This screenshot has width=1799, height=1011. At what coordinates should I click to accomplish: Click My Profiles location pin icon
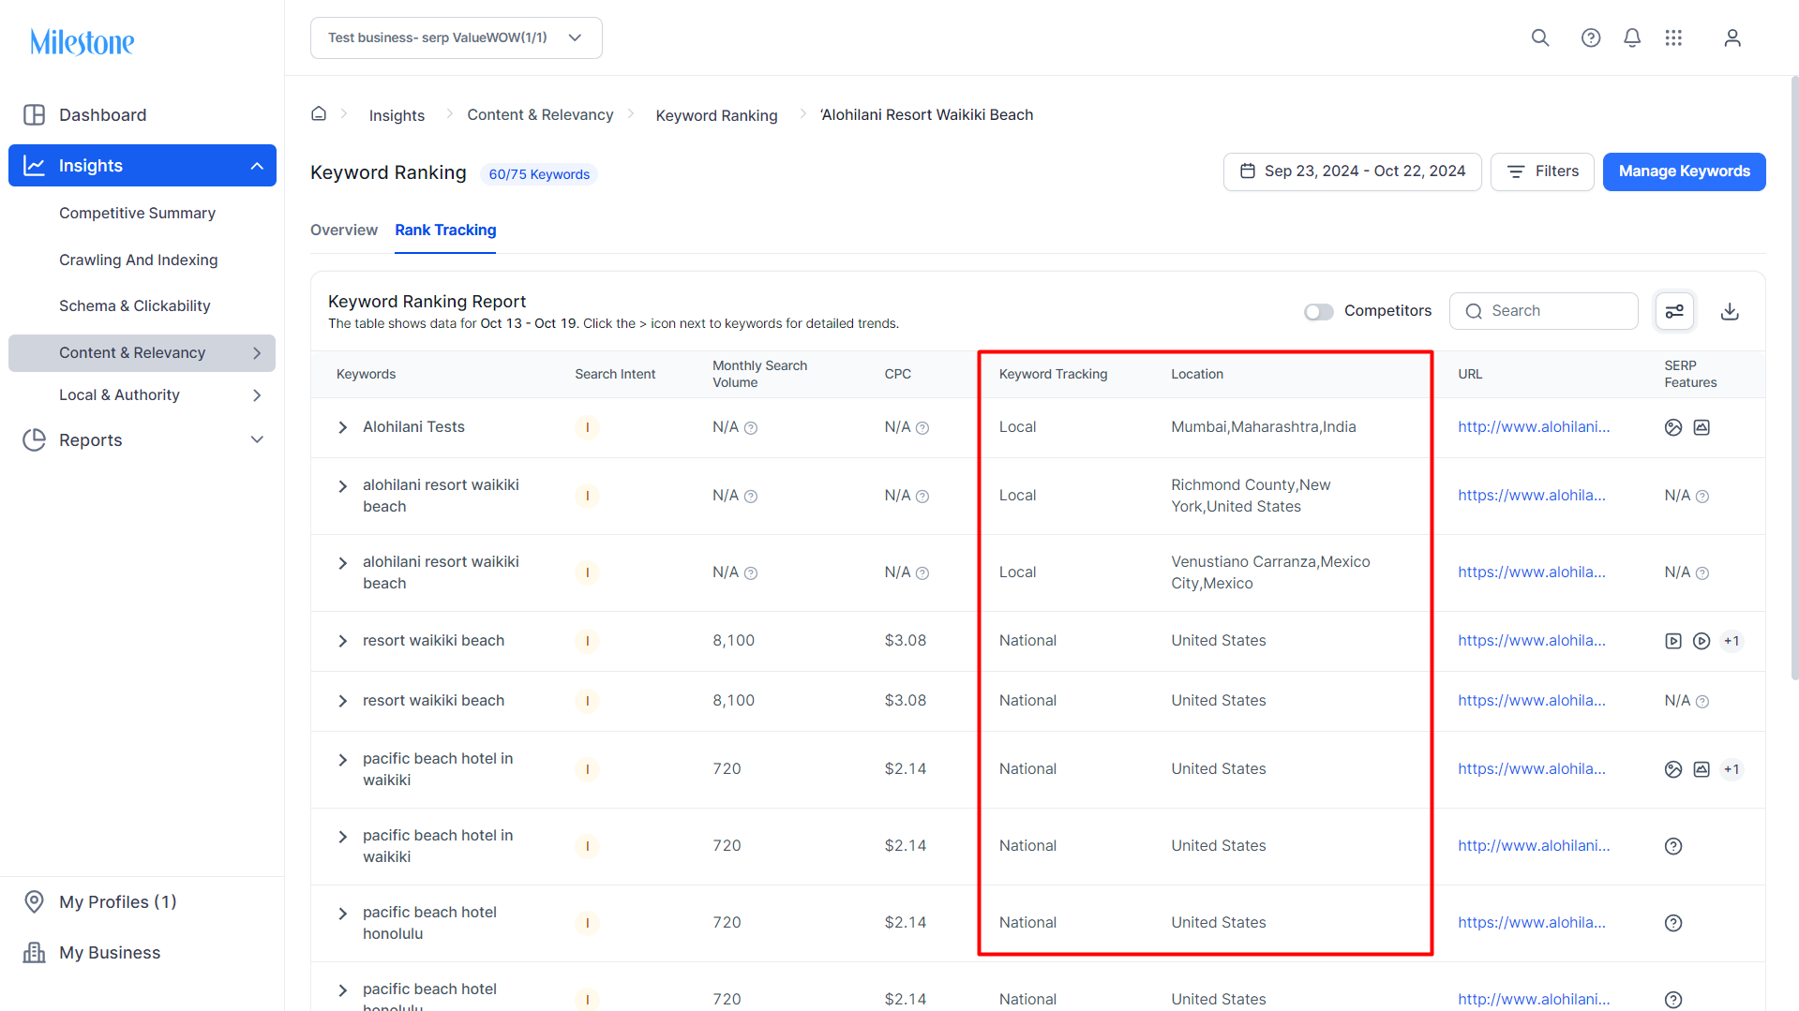tap(34, 901)
